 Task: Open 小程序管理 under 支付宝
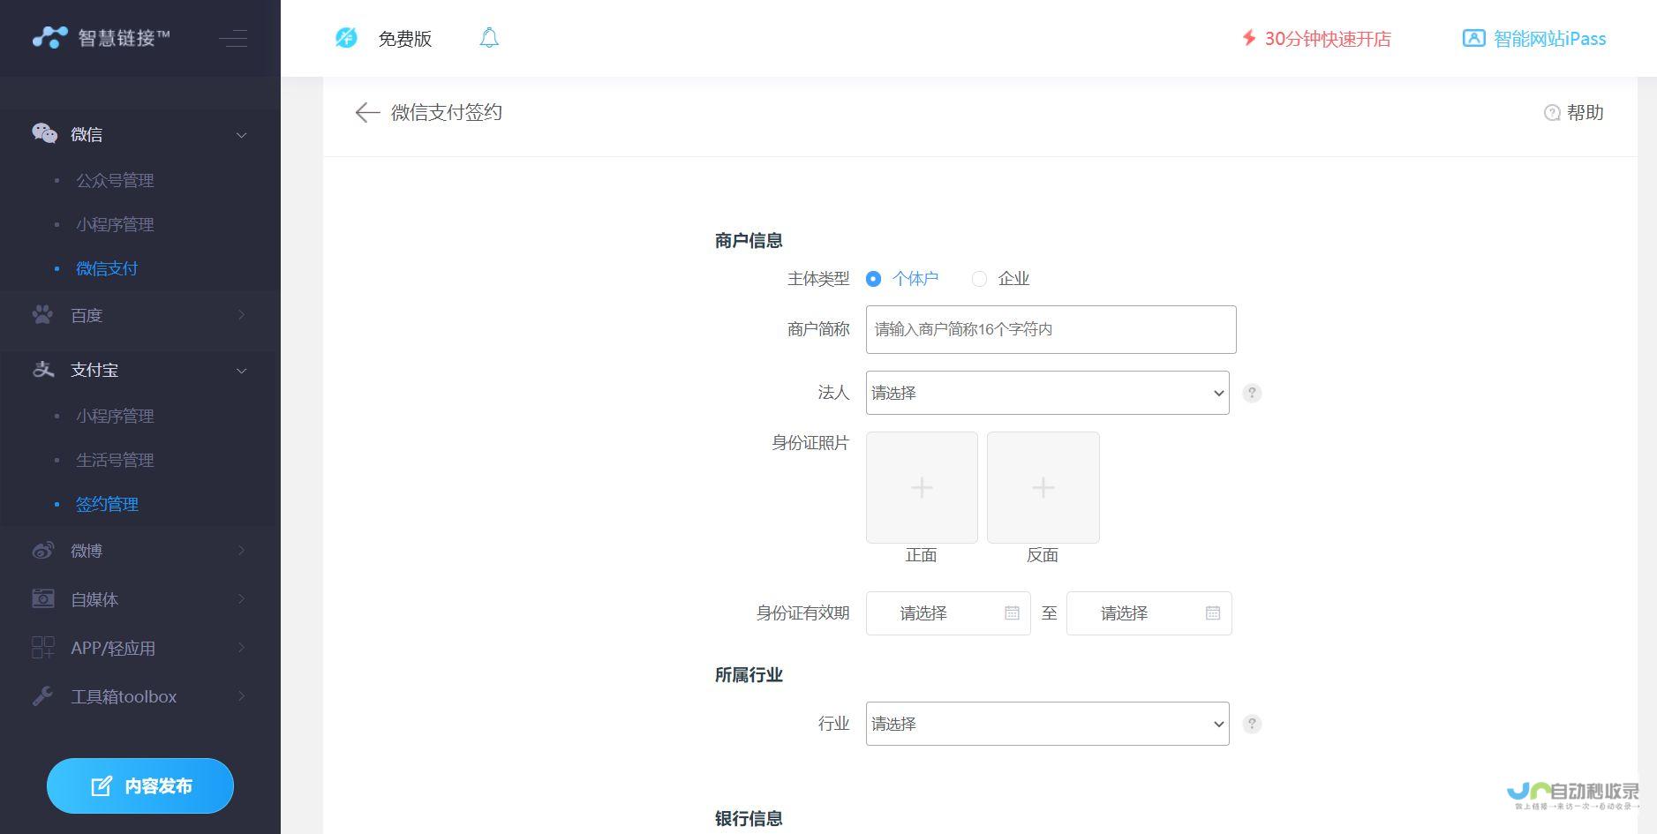pos(115,416)
